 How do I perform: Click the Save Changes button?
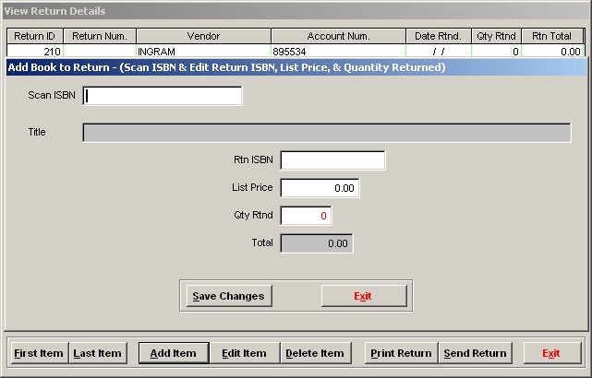click(x=229, y=296)
